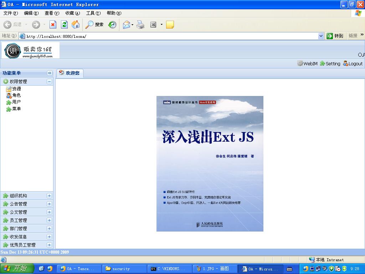Click the date time status text
This screenshot has width=365, height=274.
35,252
